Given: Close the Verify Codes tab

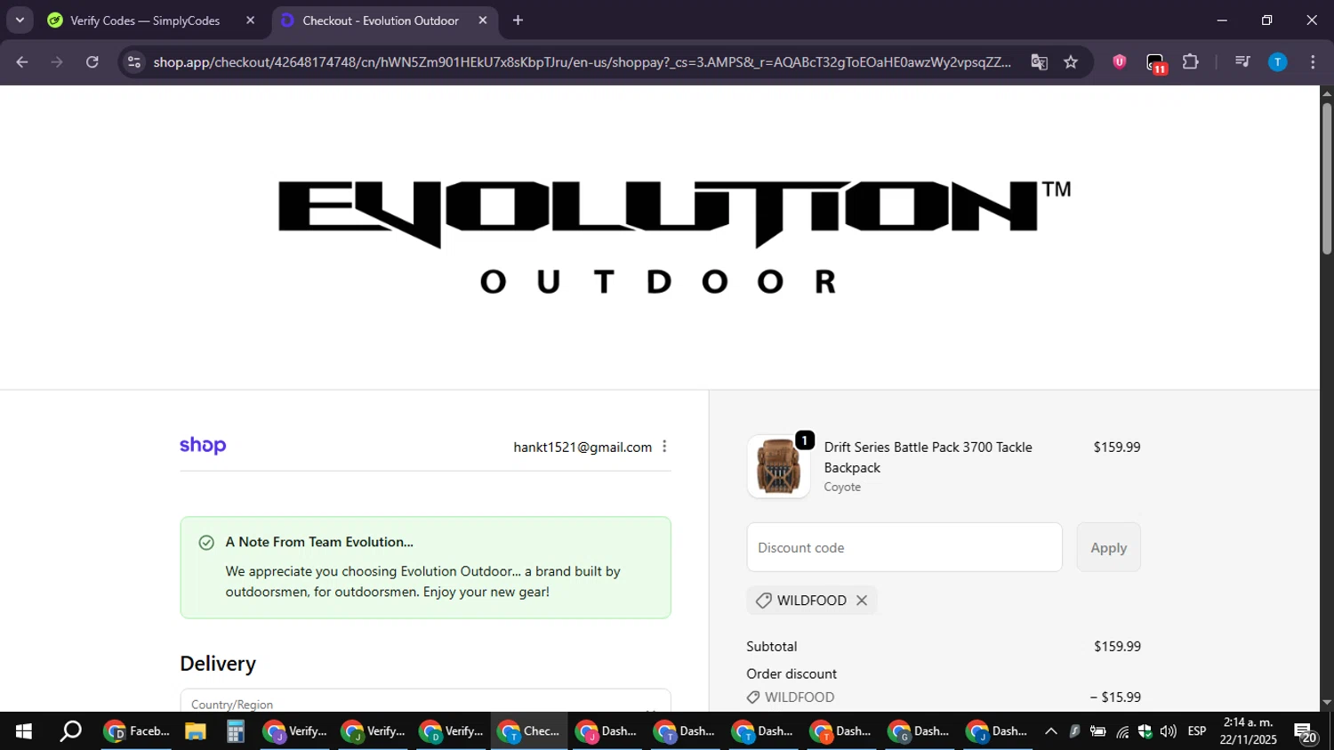Looking at the screenshot, I should (250, 20).
